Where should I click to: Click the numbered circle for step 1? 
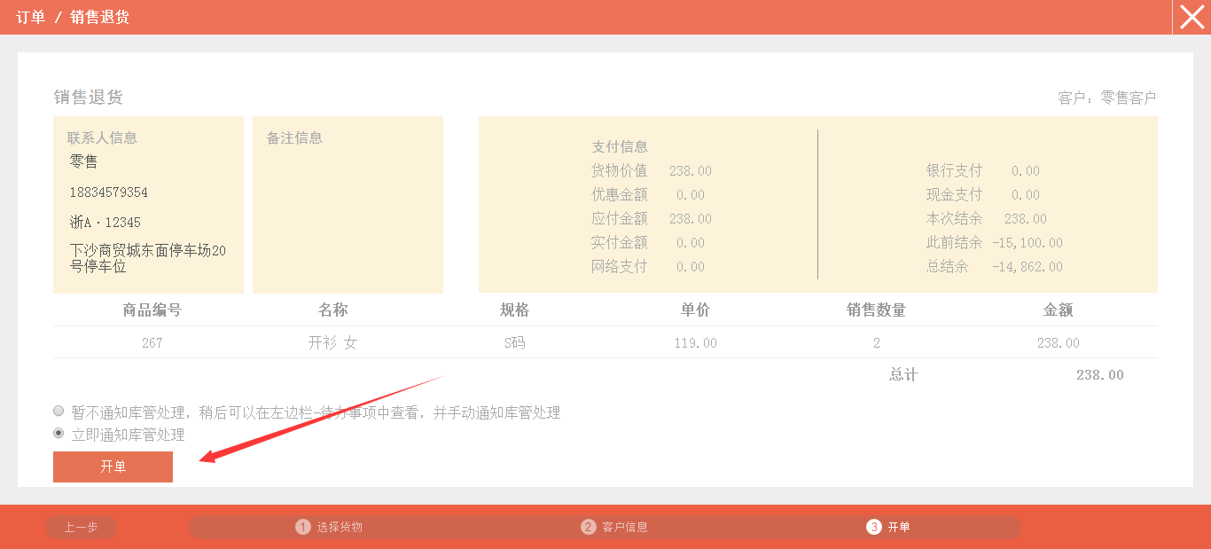click(x=303, y=527)
